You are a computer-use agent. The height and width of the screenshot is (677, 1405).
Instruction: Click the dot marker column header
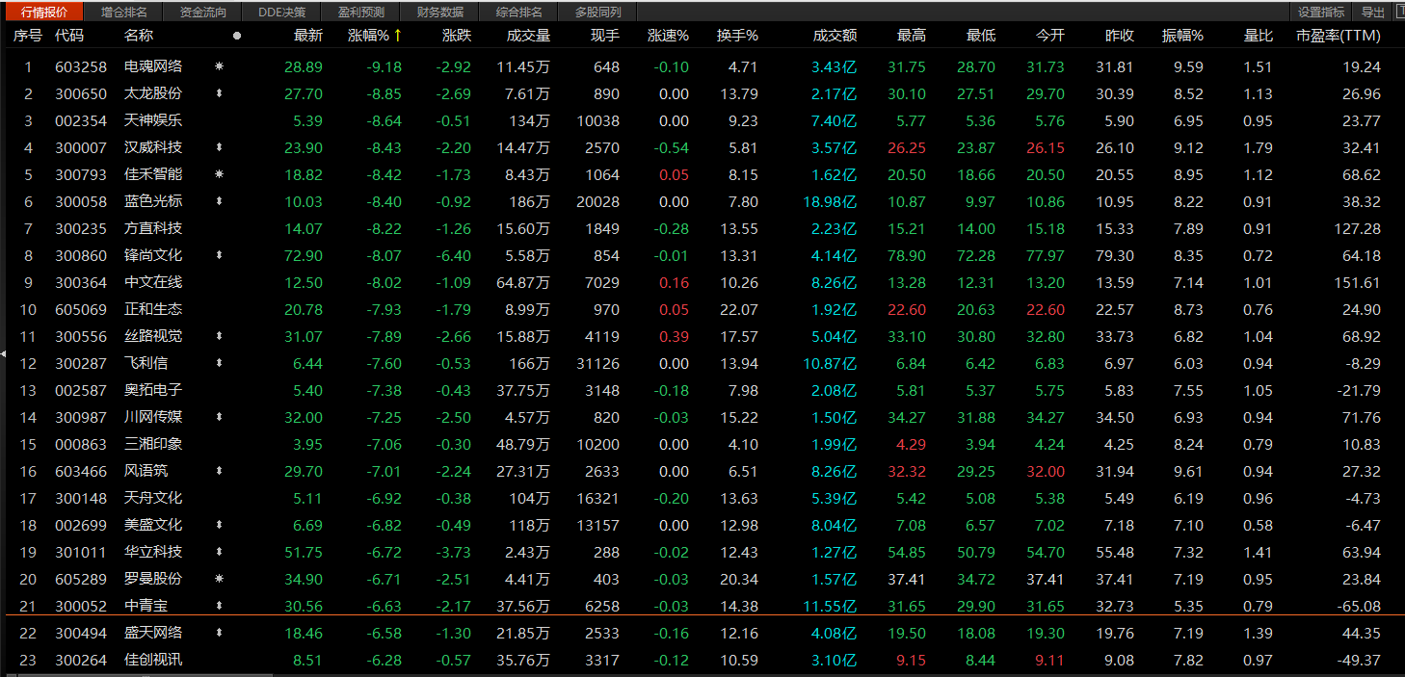pyautogui.click(x=237, y=36)
